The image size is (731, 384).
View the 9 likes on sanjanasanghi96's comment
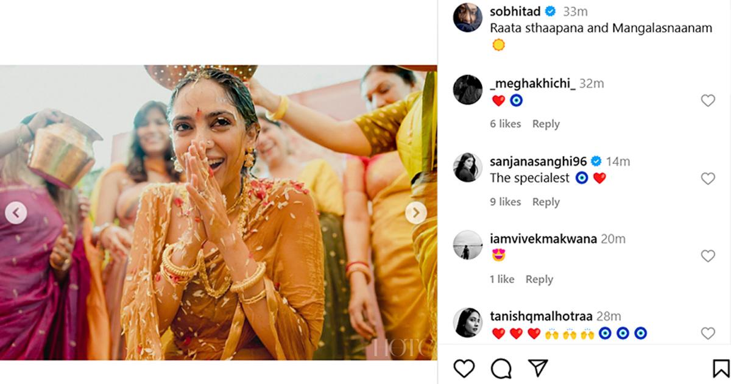click(x=506, y=202)
